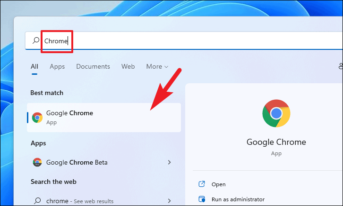Screen dimensions: 343x206
Task: Open the Google Chrome App best match result
Action: [x=104, y=118]
